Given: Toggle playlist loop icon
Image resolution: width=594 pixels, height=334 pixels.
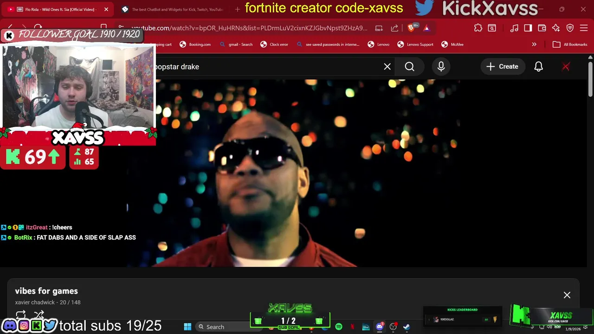Looking at the screenshot, I should (20, 315).
